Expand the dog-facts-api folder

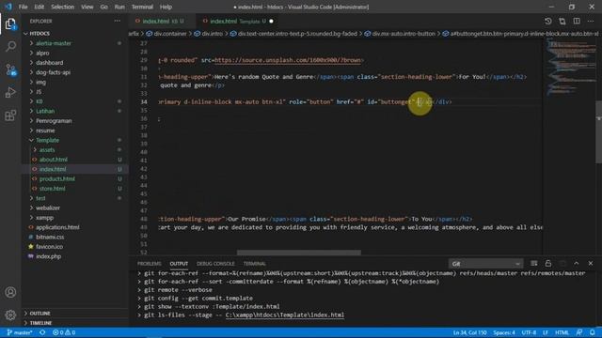pyautogui.click(x=75, y=72)
